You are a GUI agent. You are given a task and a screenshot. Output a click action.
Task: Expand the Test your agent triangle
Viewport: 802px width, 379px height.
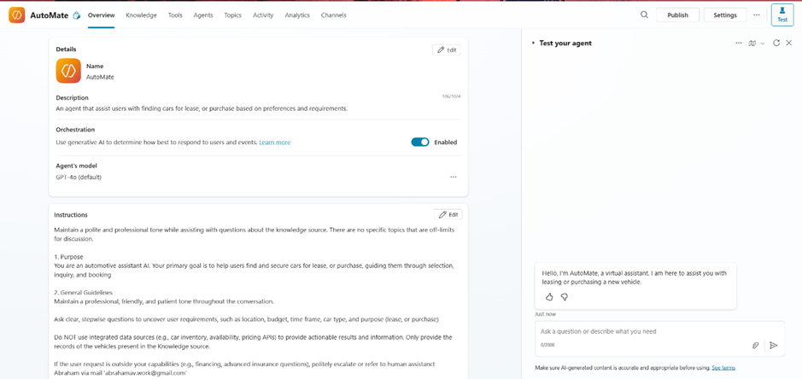(x=534, y=43)
